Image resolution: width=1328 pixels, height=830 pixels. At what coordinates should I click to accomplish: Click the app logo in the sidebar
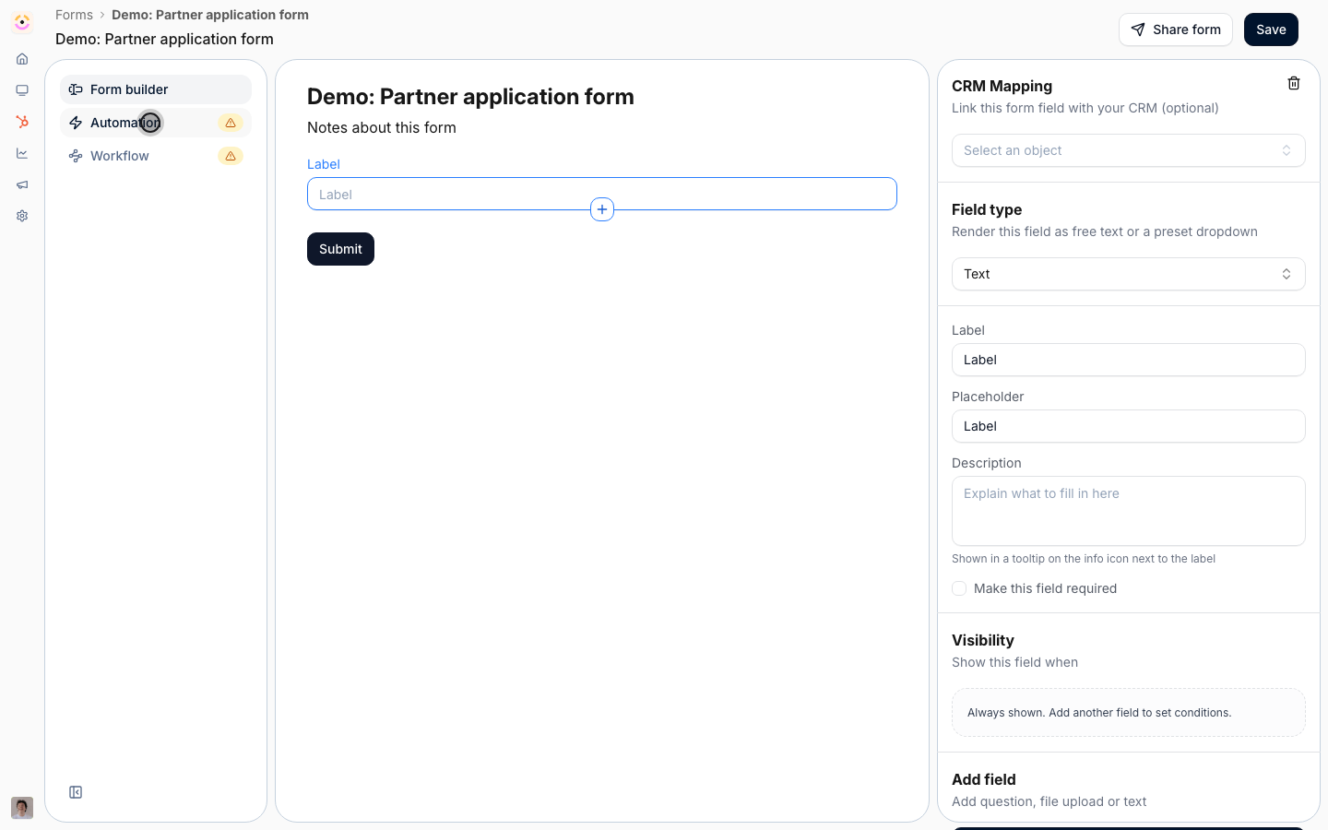click(x=22, y=22)
